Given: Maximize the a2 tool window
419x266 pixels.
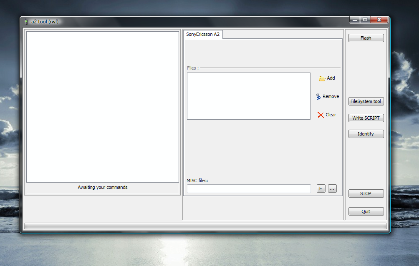Looking at the screenshot, I should (365, 20).
